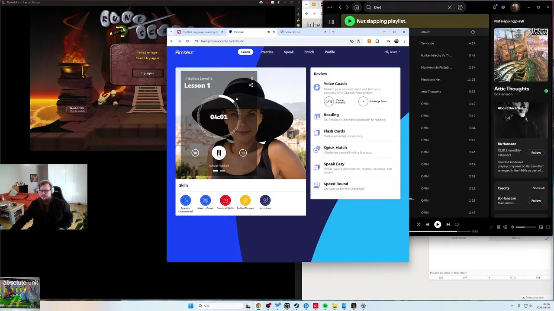Skip to previous track in Spotify
Image resolution: width=554 pixels, height=311 pixels.
[427, 225]
